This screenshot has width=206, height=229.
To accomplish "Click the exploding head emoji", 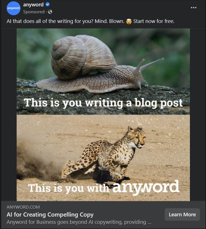I will [x=129, y=21].
